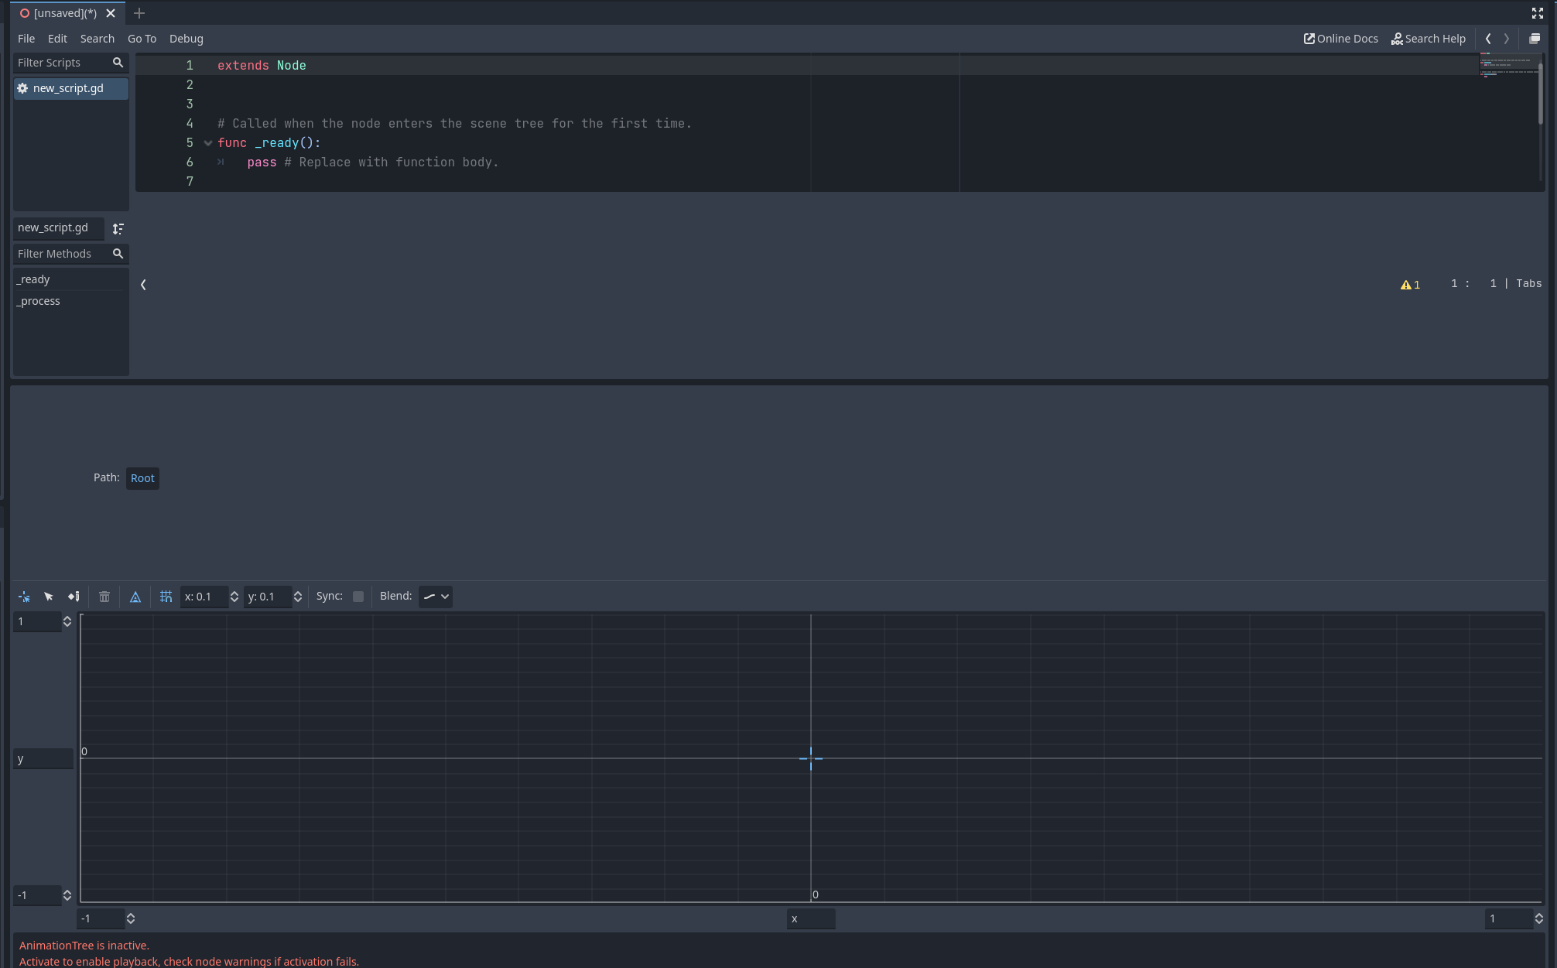
Task: Open Online Docs
Action: point(1340,38)
